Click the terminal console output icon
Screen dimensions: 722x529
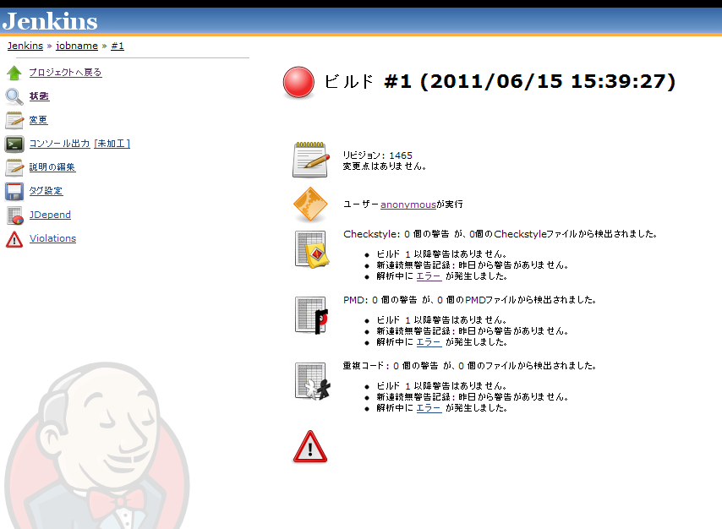coord(14,145)
